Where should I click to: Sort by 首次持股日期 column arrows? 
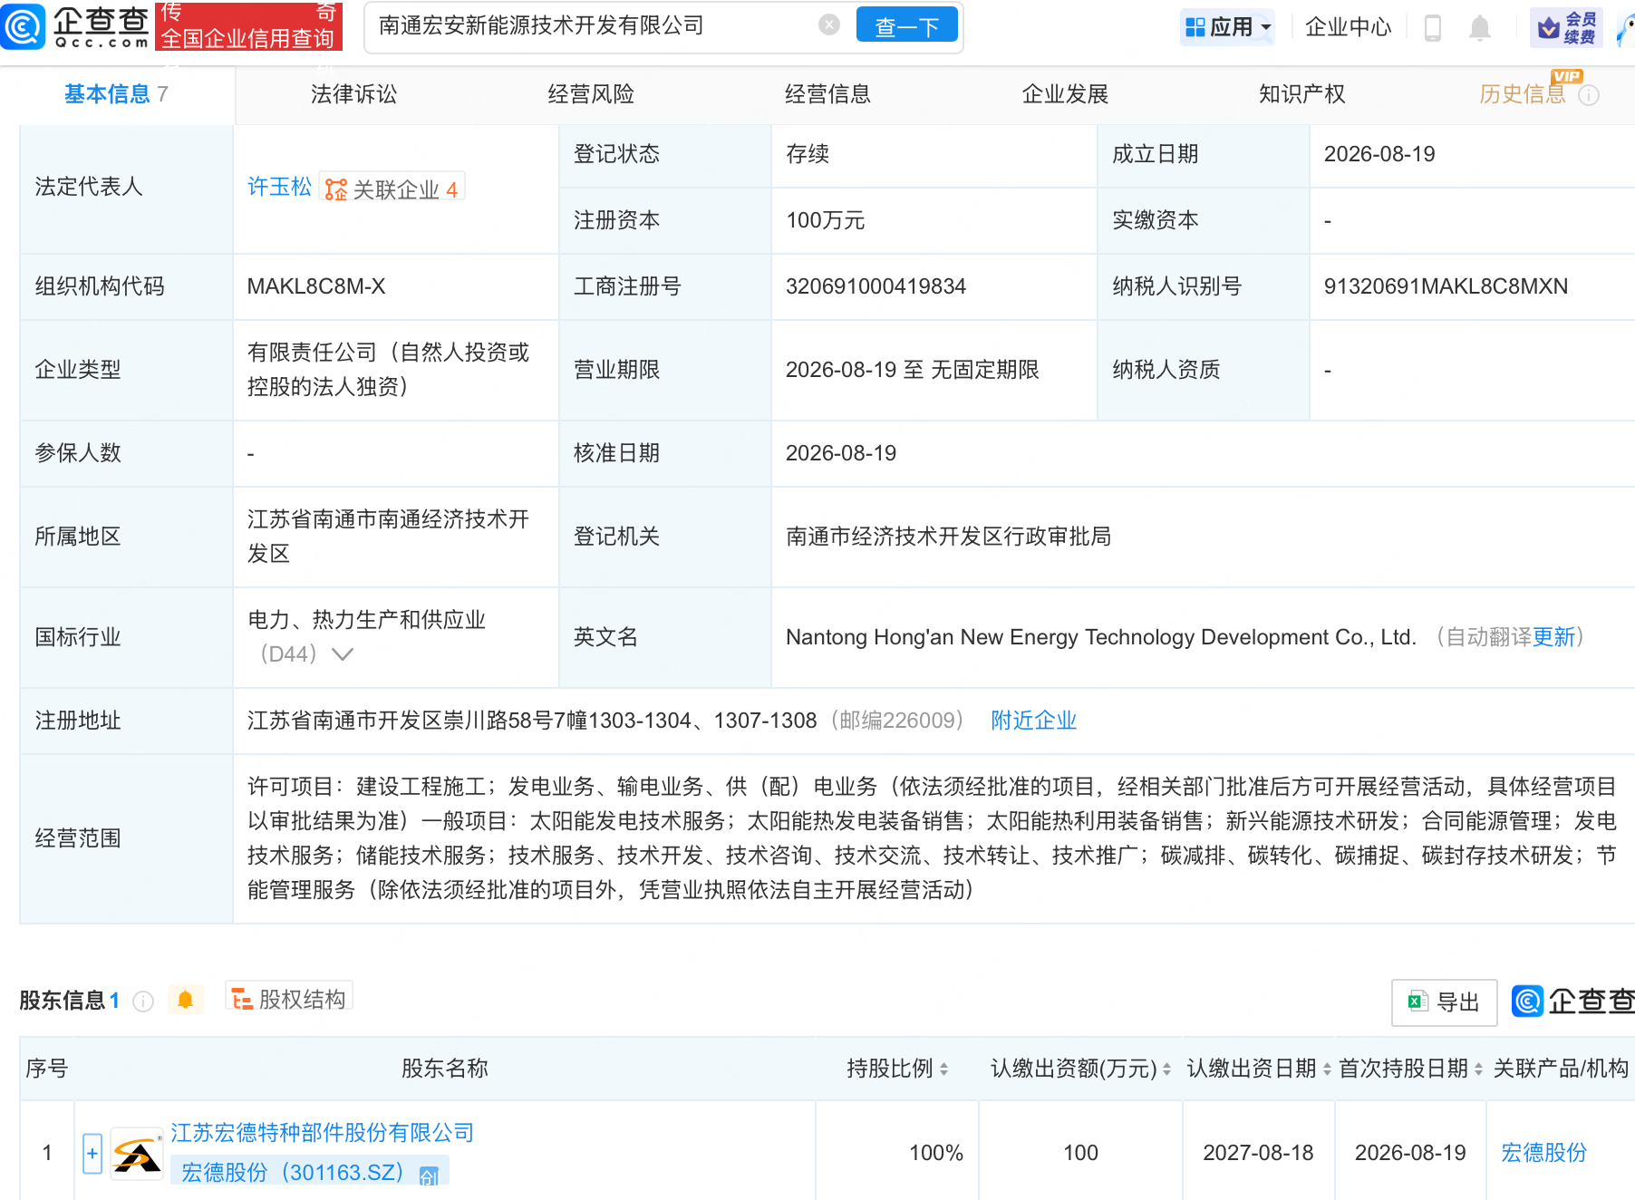(1478, 1069)
